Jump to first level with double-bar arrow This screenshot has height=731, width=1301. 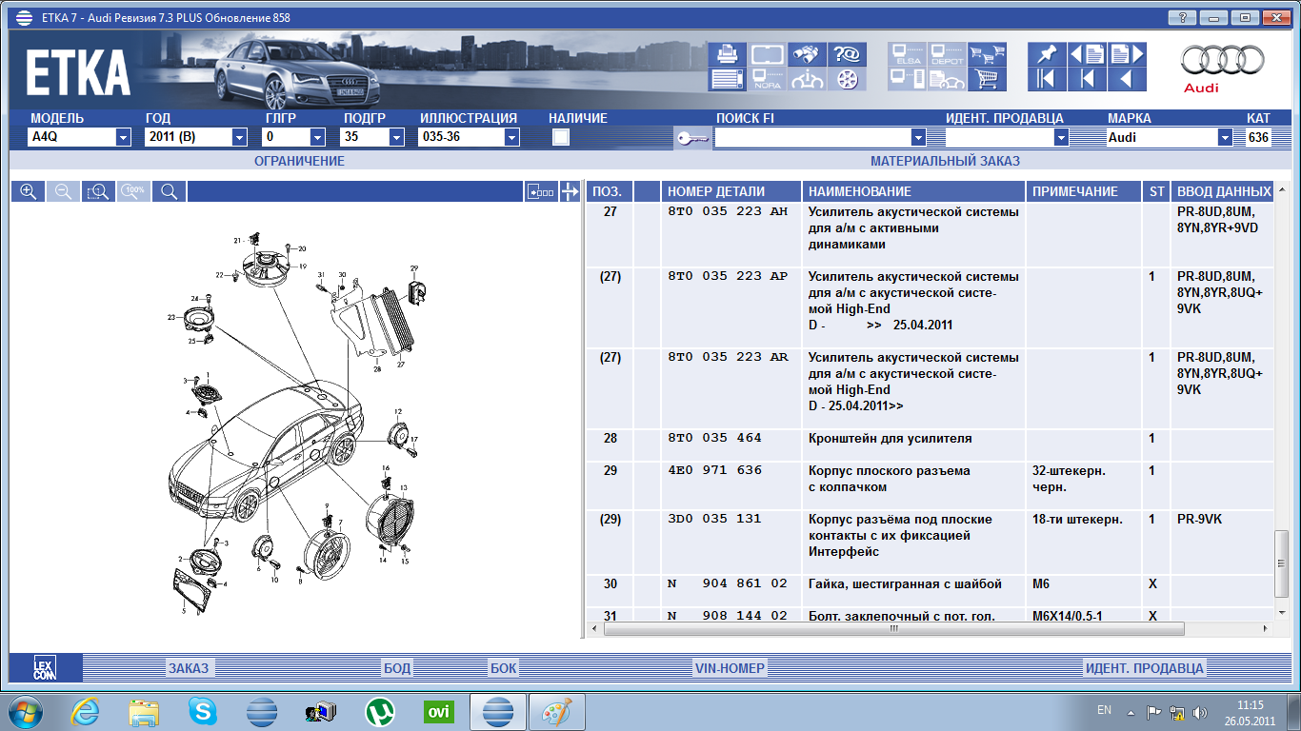[x=1047, y=79]
